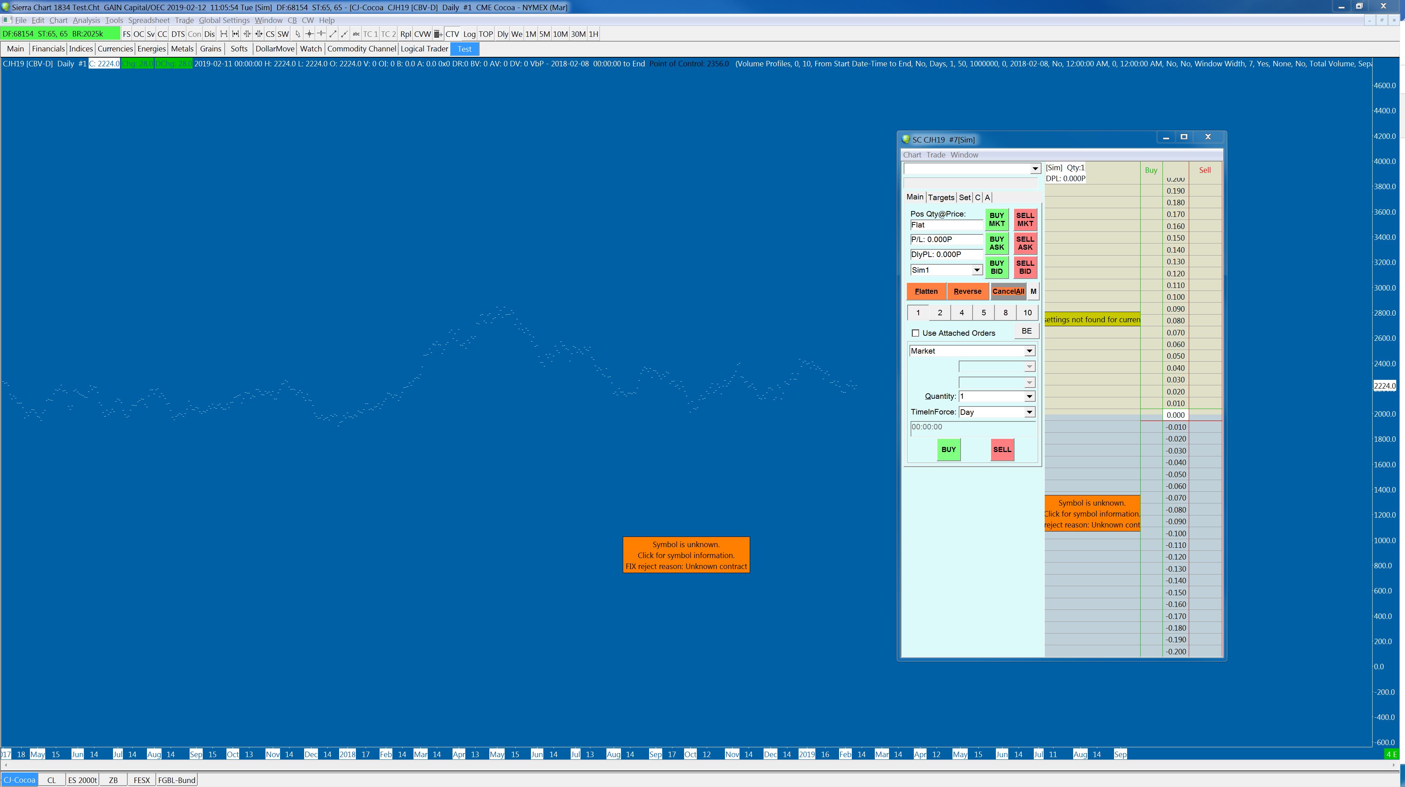Screen dimensions: 1405x787
Task: Open the Global Settings menu
Action: coord(224,20)
